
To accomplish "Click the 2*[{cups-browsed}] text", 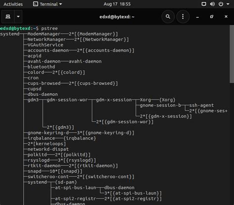I will pyautogui.click(x=93, y=83).
